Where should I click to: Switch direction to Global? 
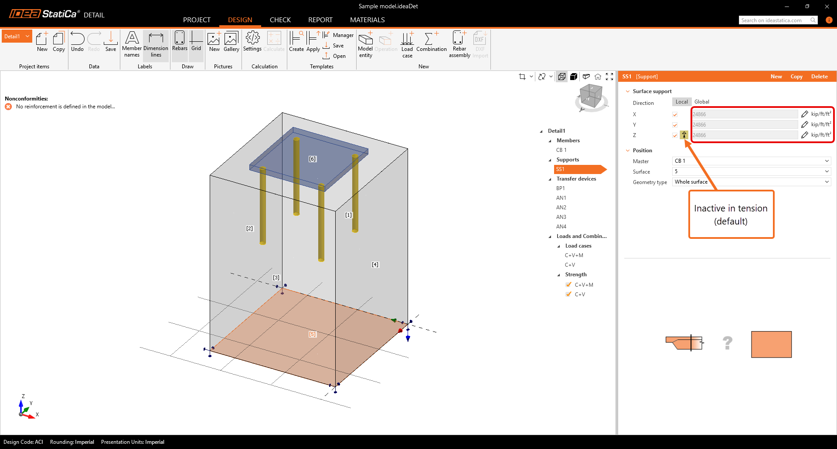(701, 102)
